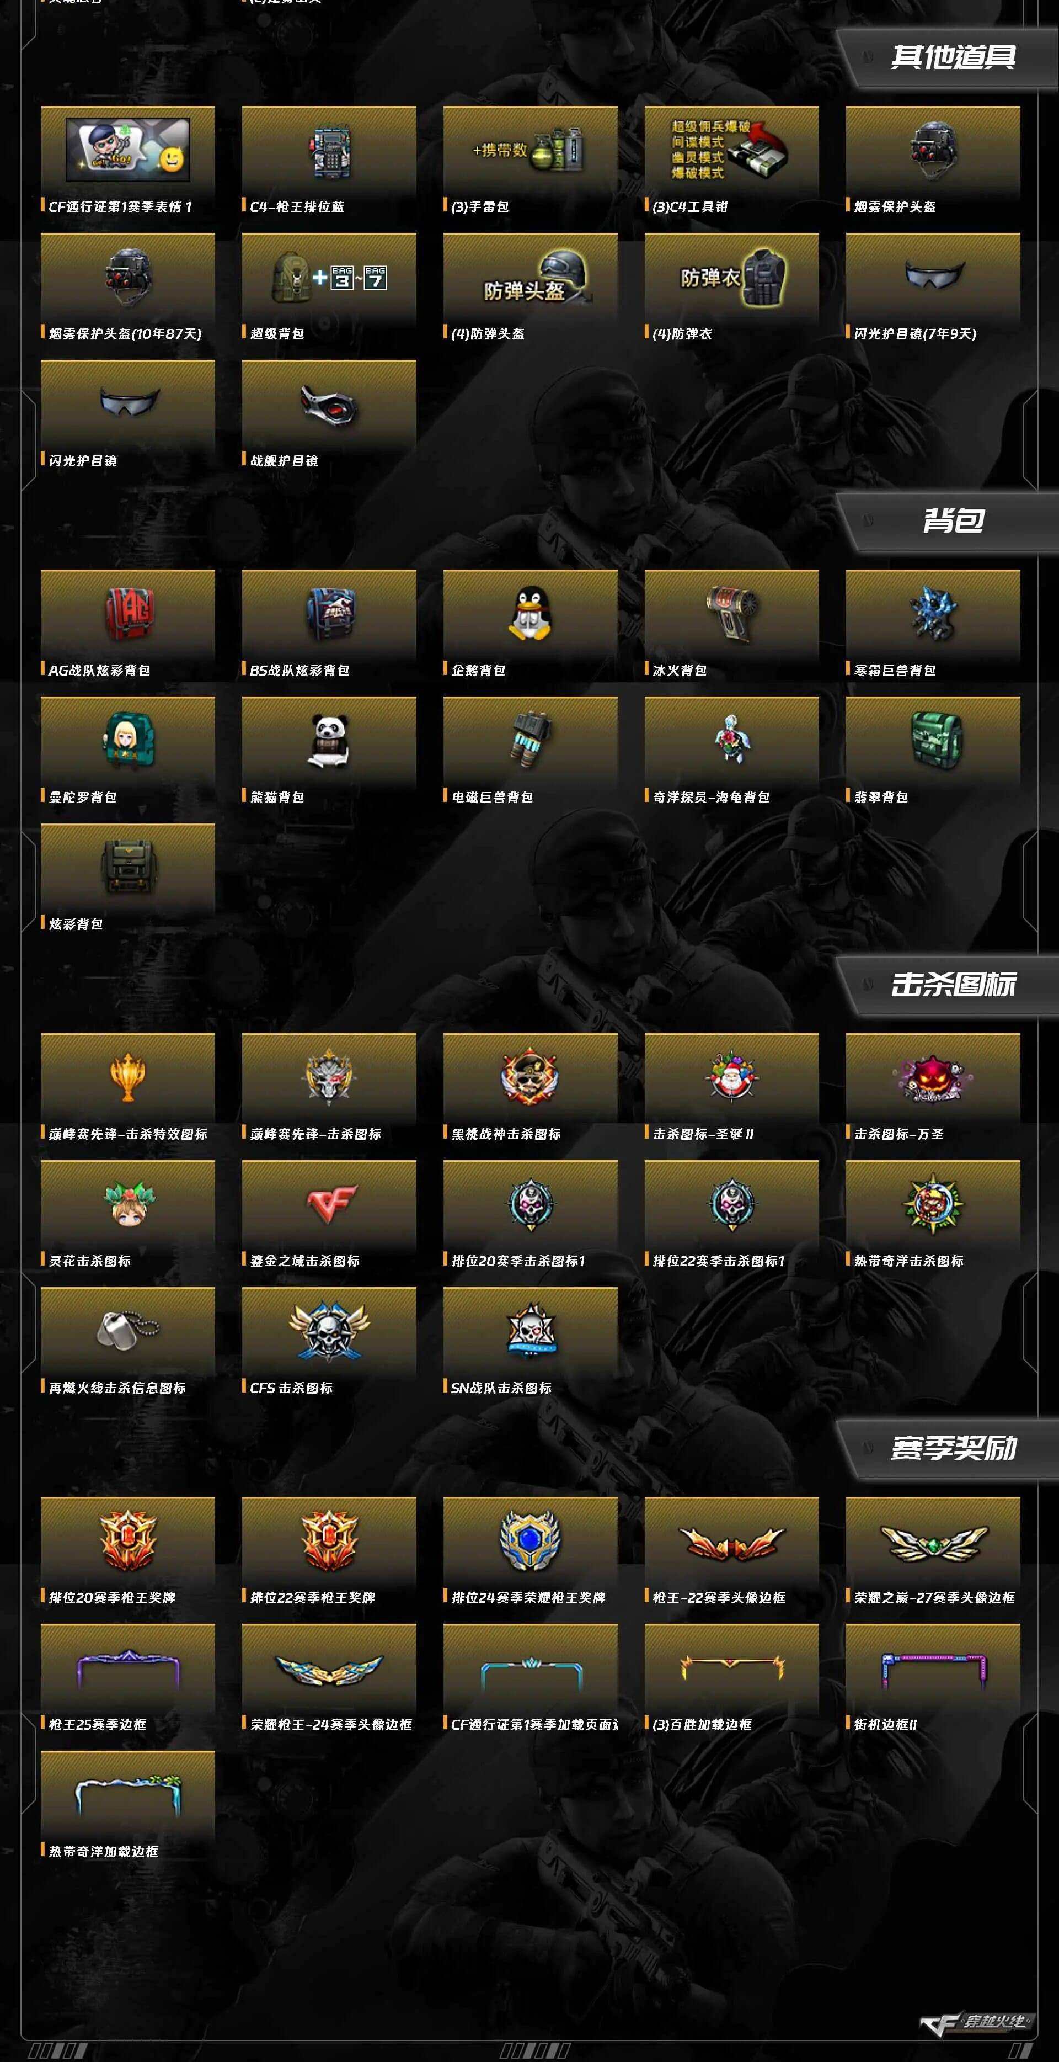Open the 背包 section header
Viewport: 1059px width, 2062px height.
point(954,521)
